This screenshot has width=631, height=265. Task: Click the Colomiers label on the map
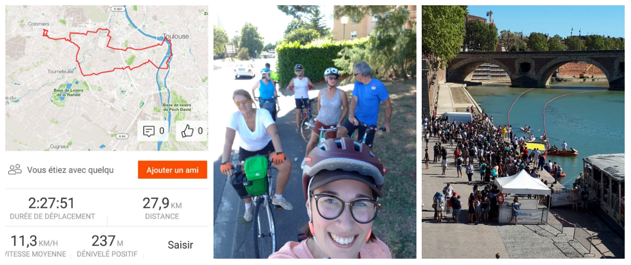(x=39, y=24)
